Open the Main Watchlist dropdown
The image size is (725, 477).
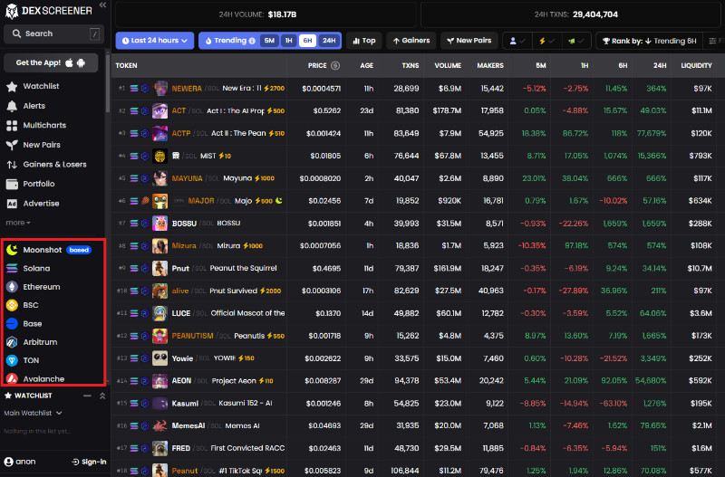pos(33,414)
